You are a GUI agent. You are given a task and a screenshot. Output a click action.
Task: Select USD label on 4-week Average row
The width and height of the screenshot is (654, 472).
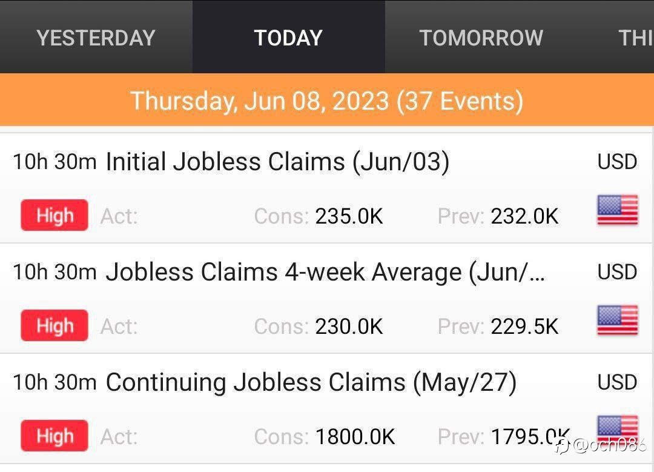tap(617, 271)
